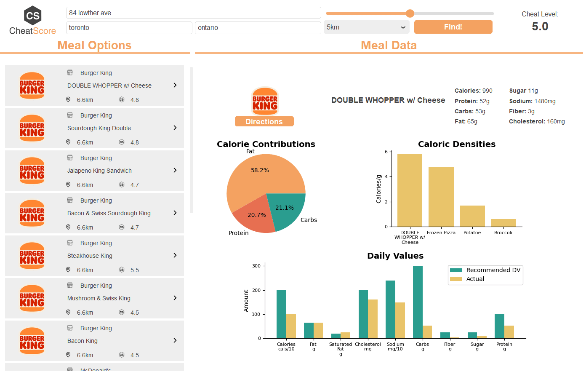Click the Mushroom & Swiss King meal name

pyautogui.click(x=99, y=298)
